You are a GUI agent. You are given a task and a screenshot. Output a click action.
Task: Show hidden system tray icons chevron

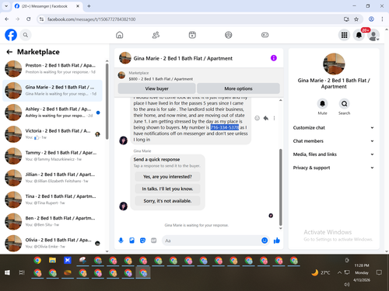(x=339, y=272)
